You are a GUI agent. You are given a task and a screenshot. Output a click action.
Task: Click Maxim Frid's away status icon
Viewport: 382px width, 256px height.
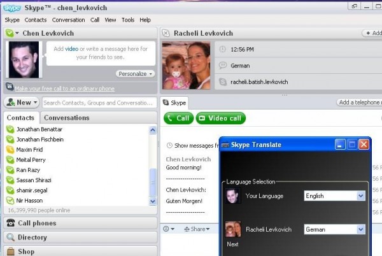click(x=10, y=150)
